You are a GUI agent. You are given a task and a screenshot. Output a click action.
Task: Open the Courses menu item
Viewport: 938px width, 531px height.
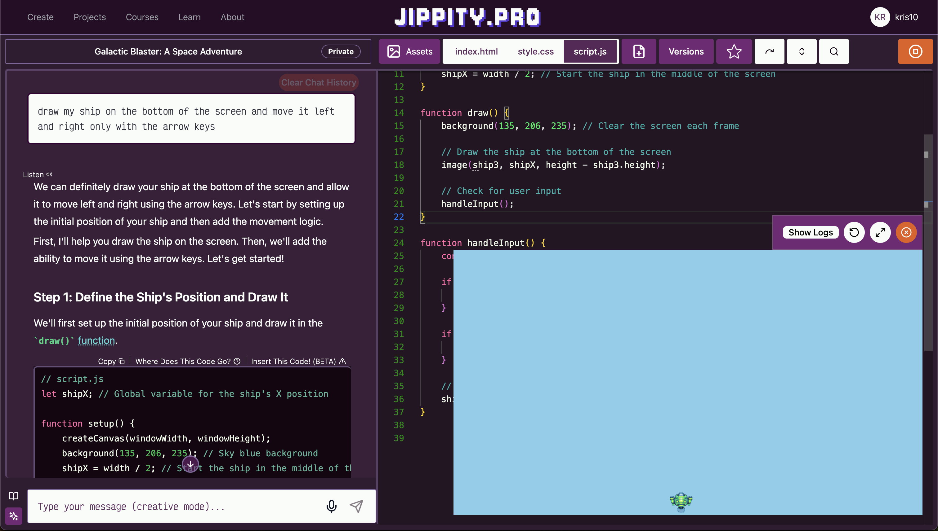[x=142, y=17]
